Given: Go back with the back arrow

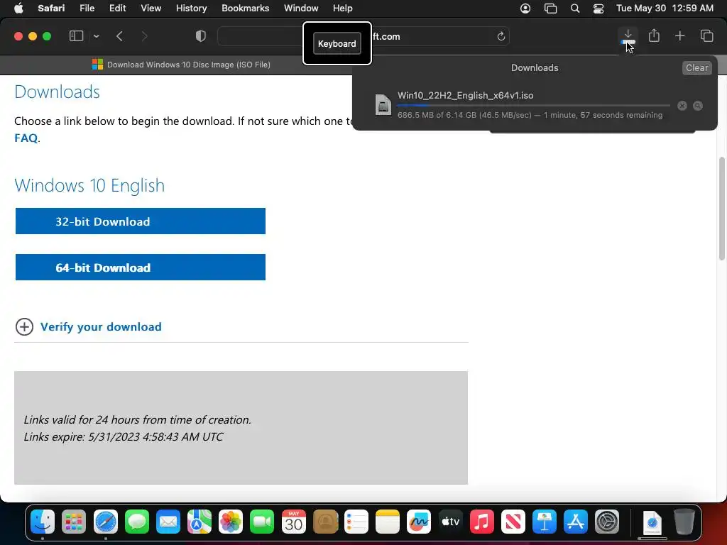Looking at the screenshot, I should (x=119, y=36).
